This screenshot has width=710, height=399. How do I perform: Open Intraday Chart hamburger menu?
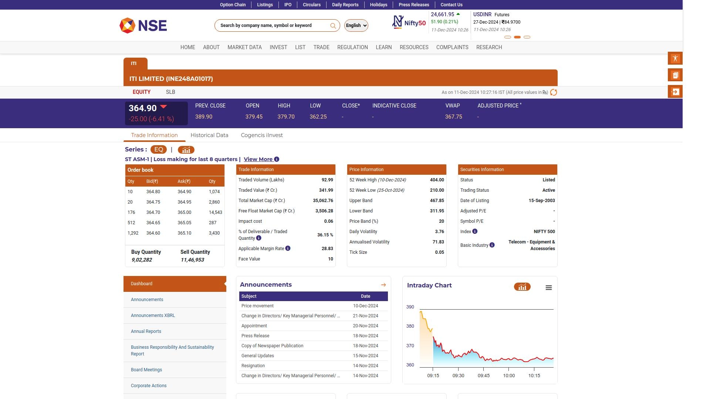point(549,287)
